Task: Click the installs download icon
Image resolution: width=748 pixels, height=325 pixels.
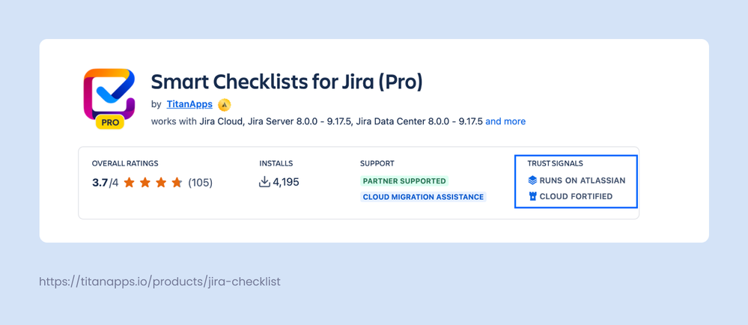Action: tap(265, 182)
